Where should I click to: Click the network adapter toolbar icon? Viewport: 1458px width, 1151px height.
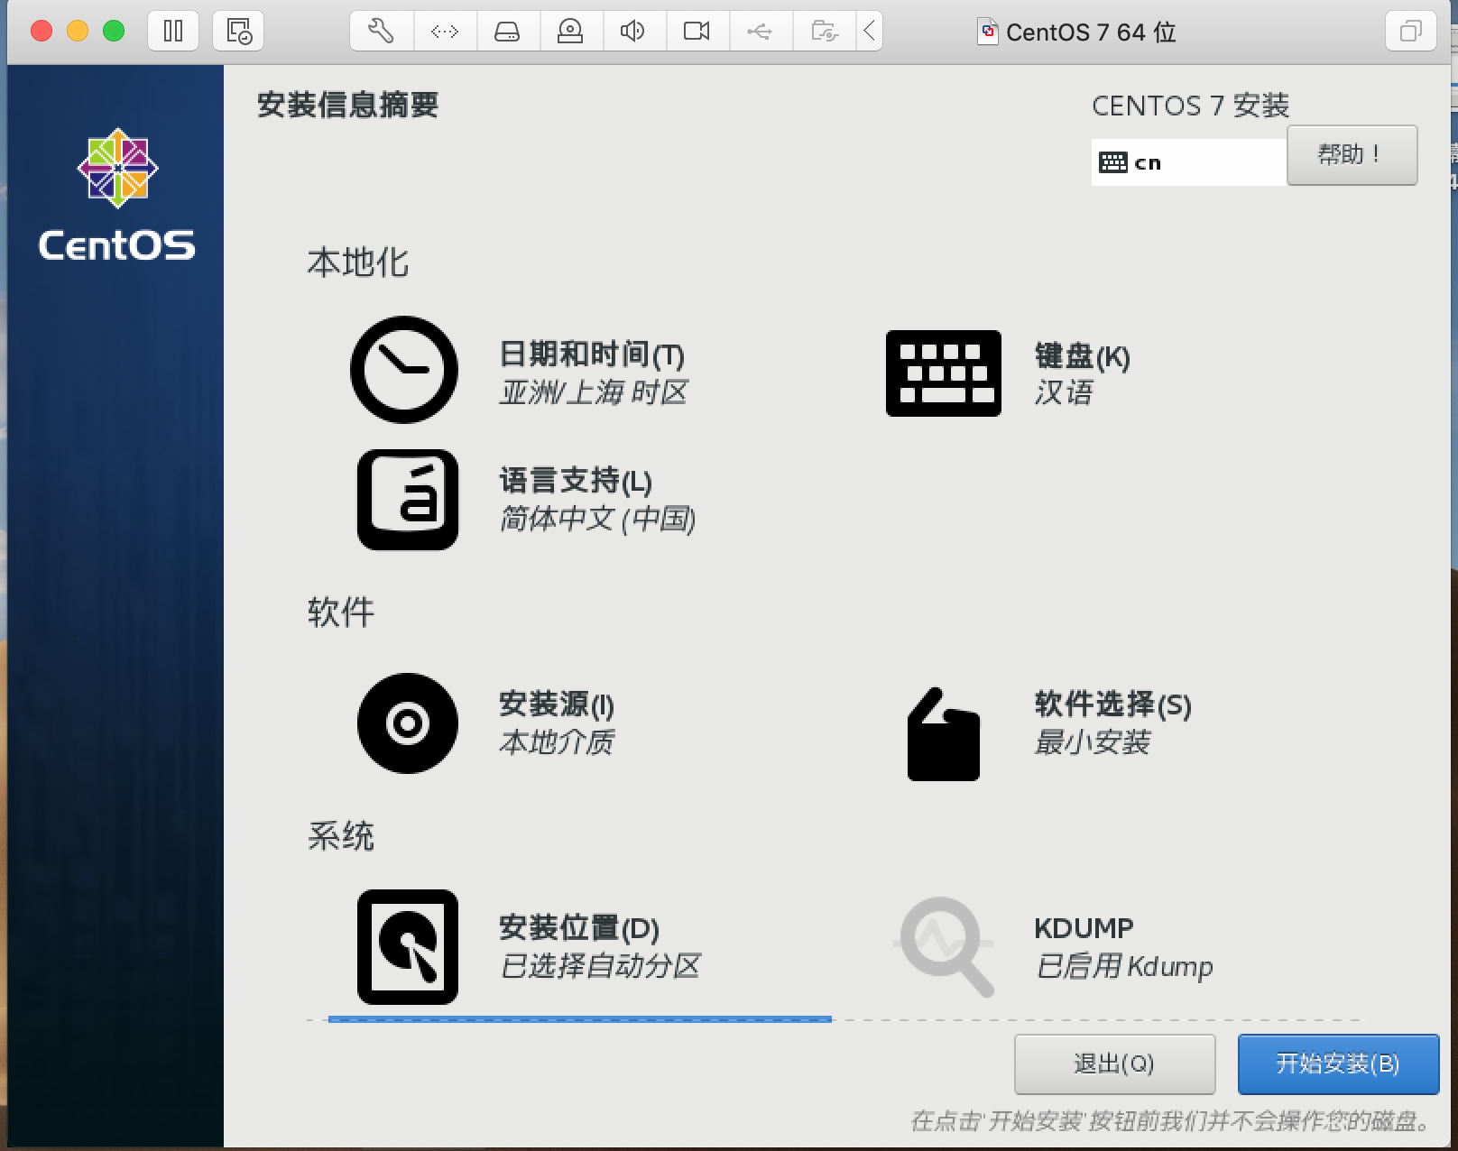coord(444,32)
